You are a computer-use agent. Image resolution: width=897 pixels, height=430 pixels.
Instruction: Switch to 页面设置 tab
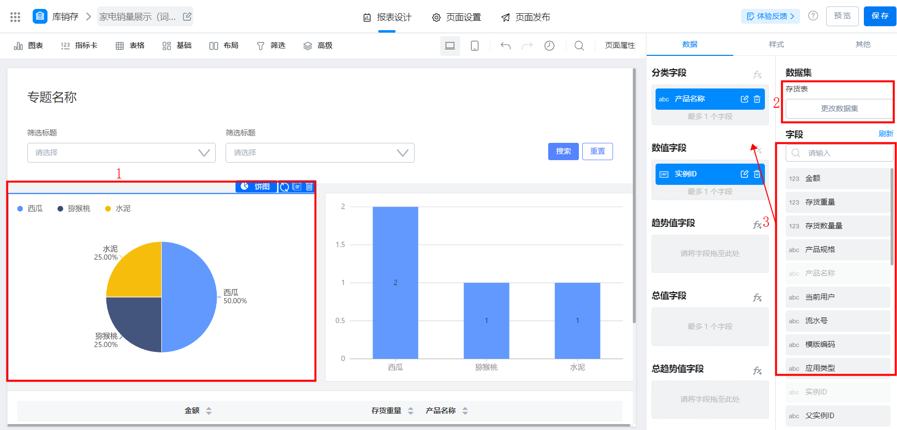pyautogui.click(x=456, y=17)
